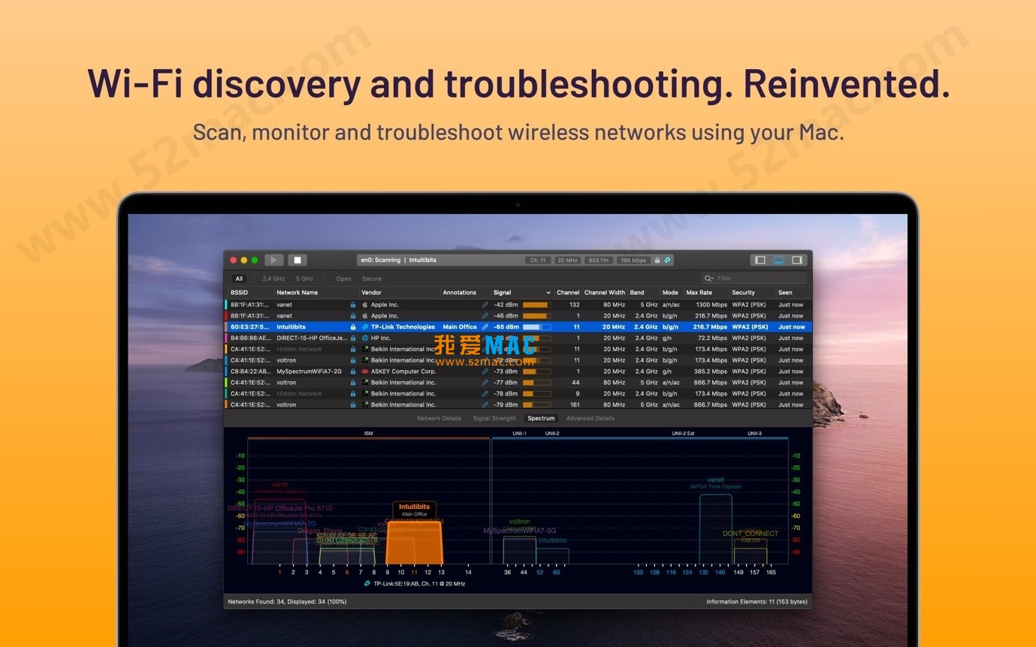Edit annotation pencil in the -78 dBm row
1036x647 pixels.
[x=485, y=393]
